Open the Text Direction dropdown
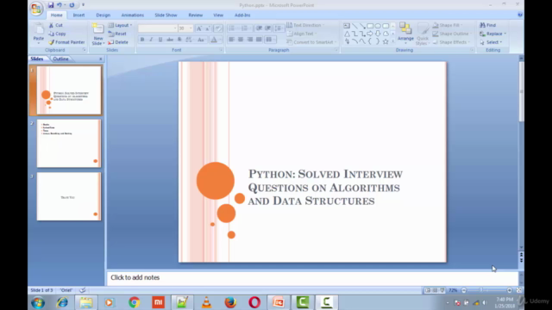 (x=305, y=25)
